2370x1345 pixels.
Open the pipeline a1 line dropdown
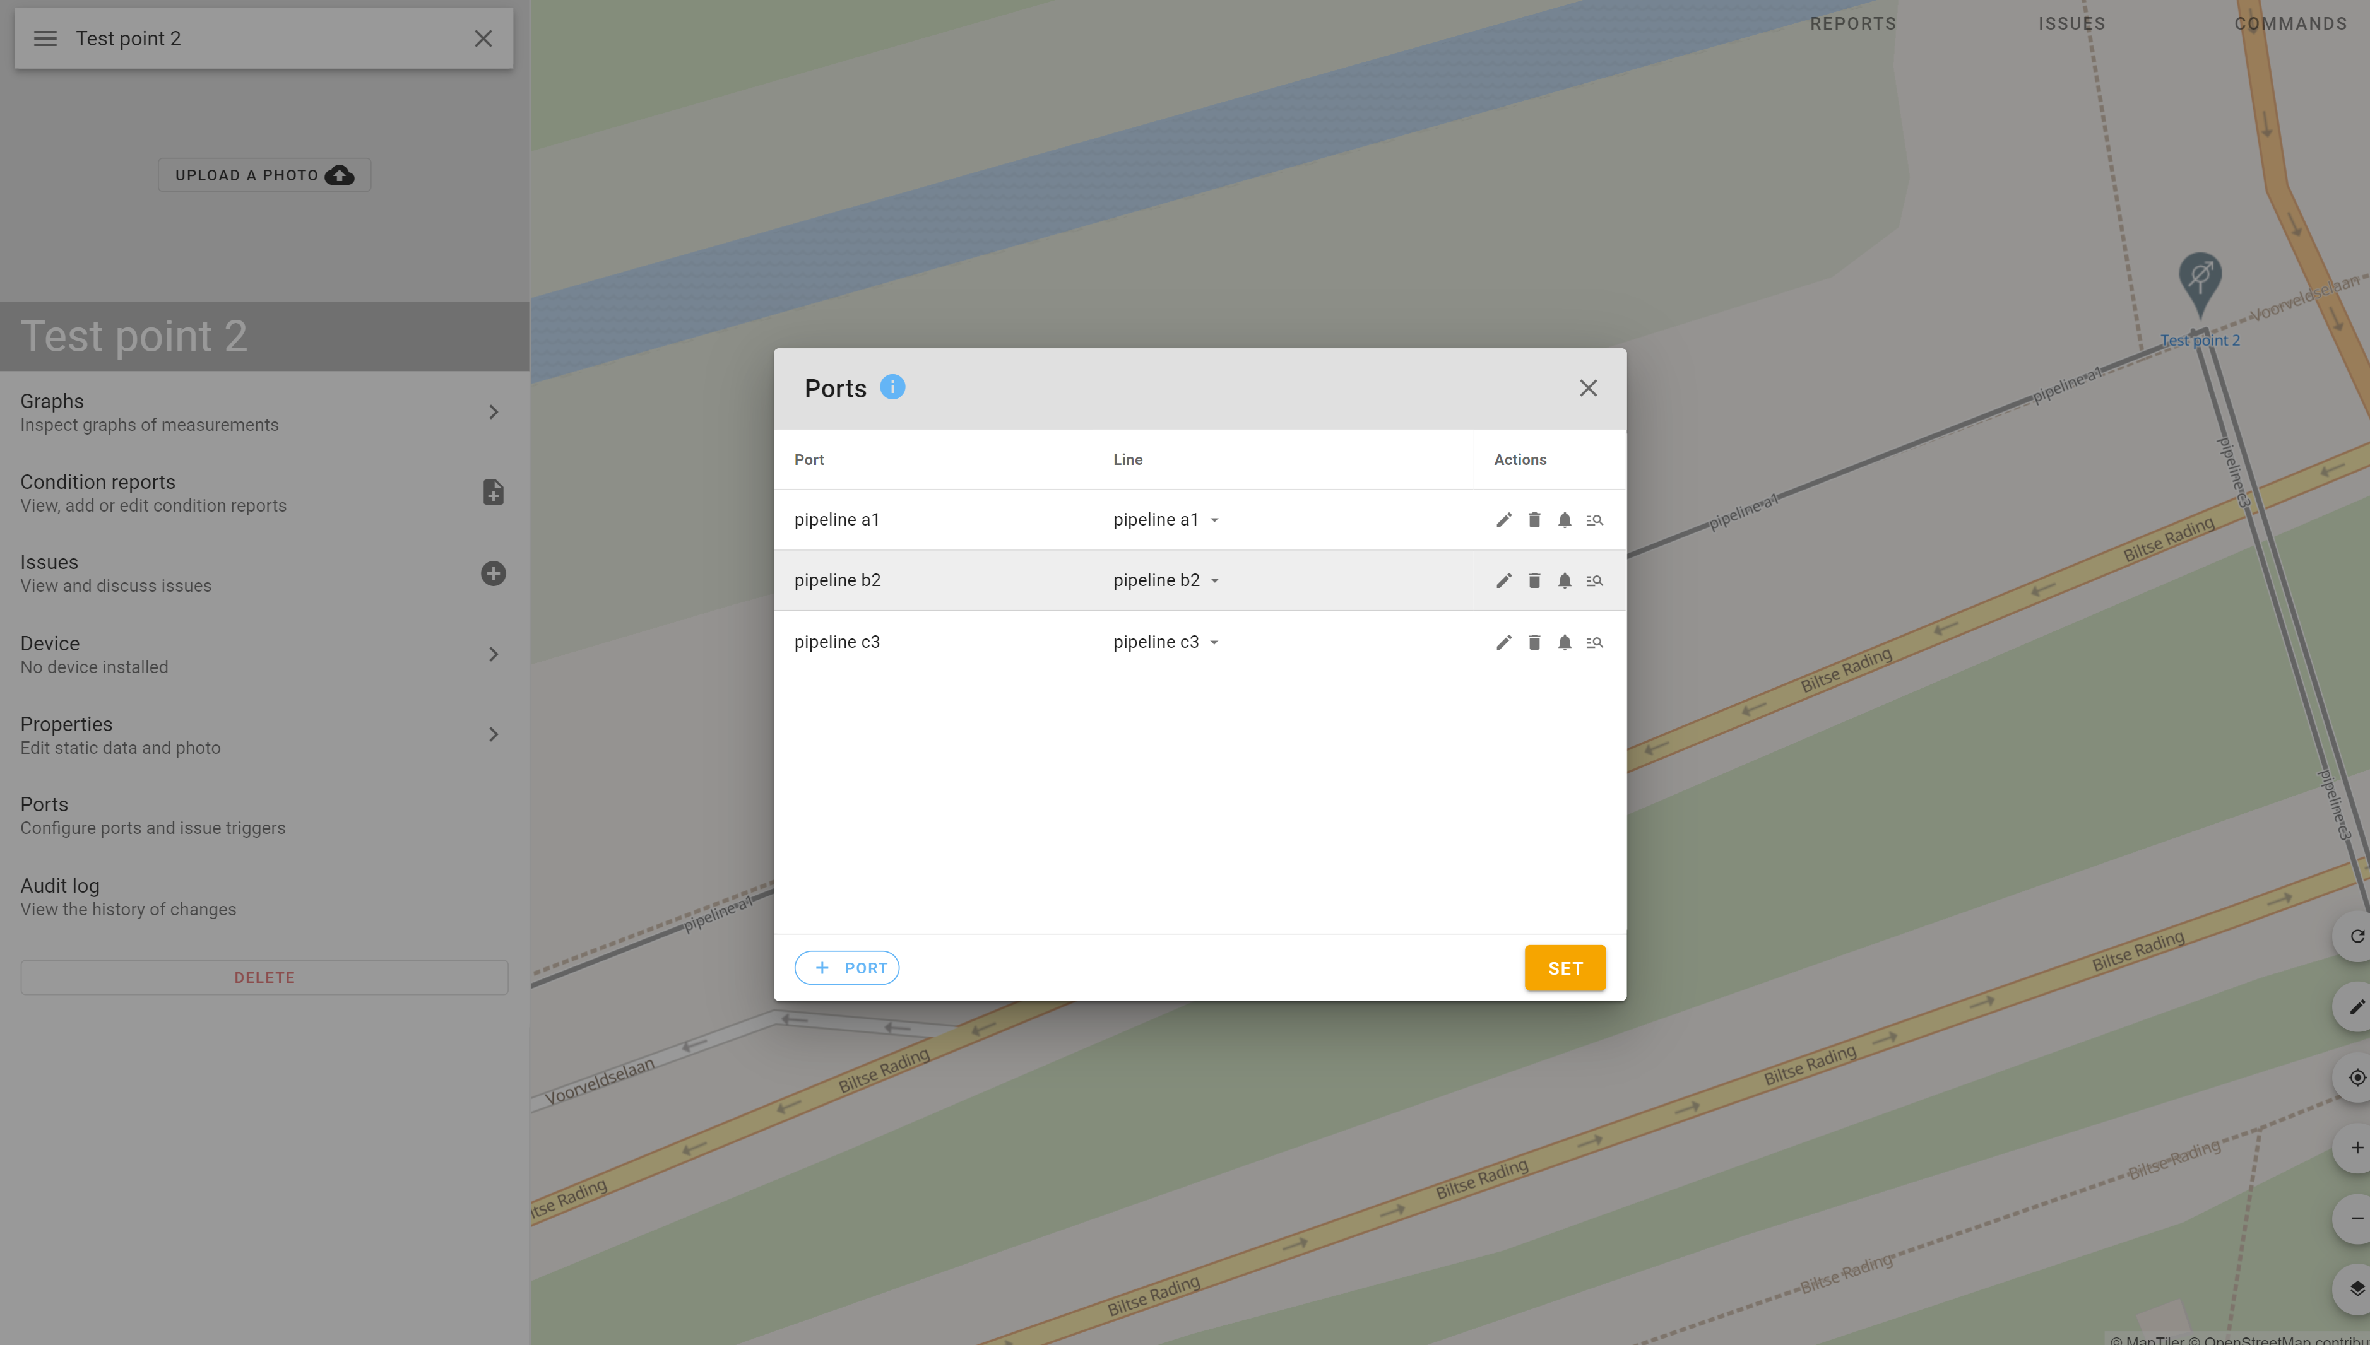click(1214, 519)
